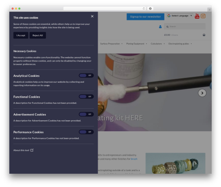The height and width of the screenshot is (187, 221).
Task: Toggle Advertisement Cookies switch
Action: click(86, 114)
